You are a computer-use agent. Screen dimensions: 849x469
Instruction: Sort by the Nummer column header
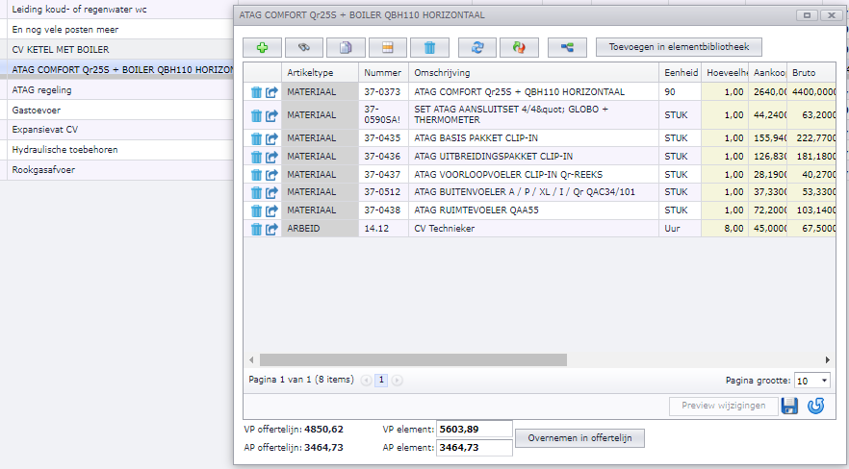click(383, 72)
